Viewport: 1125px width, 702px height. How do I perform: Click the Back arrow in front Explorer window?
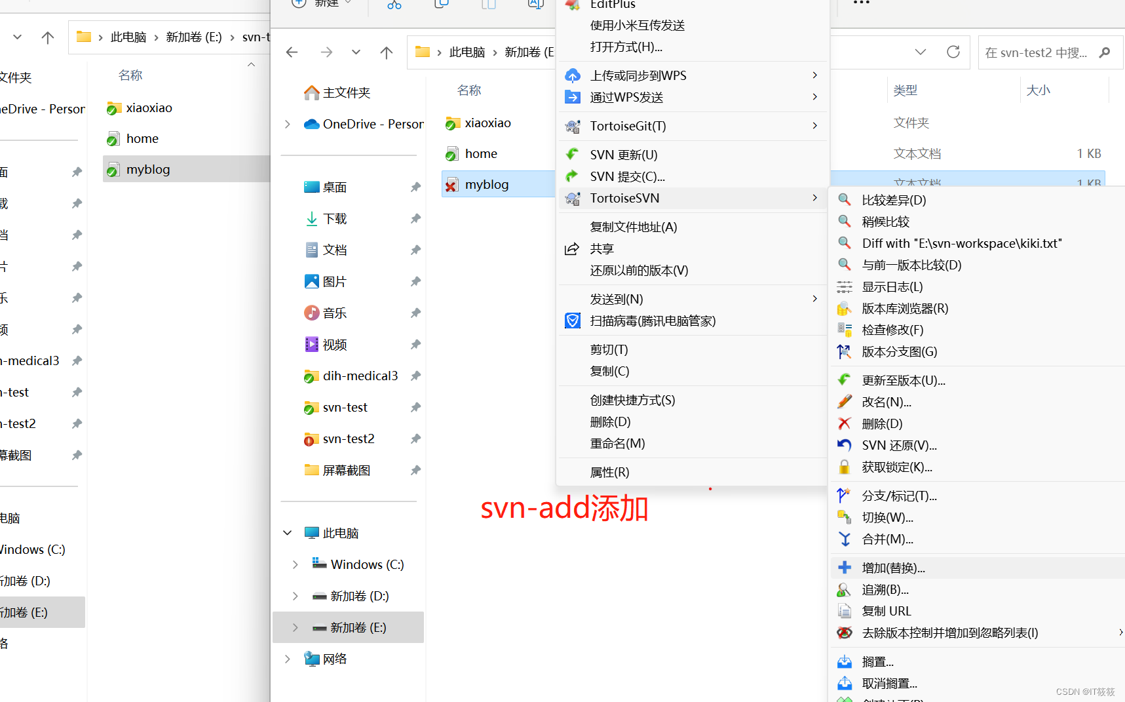point(292,52)
